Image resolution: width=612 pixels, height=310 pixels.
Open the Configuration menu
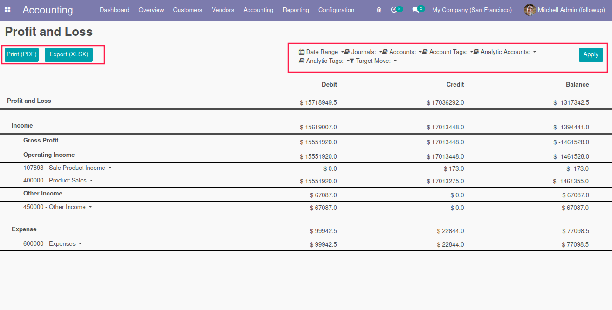[336, 10]
